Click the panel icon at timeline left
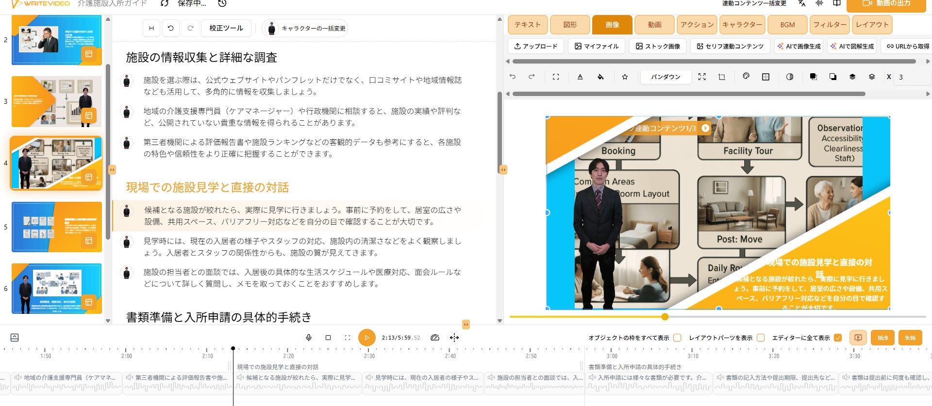932x406 pixels. [15, 338]
